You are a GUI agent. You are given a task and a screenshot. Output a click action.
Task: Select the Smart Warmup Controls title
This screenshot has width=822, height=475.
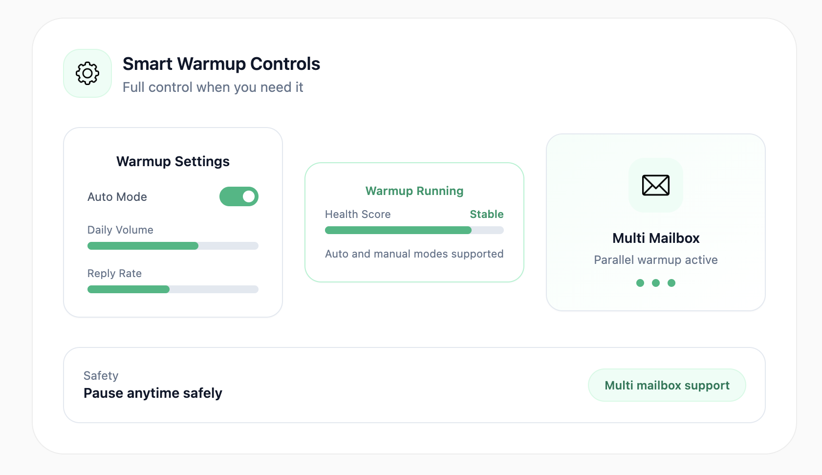221,64
